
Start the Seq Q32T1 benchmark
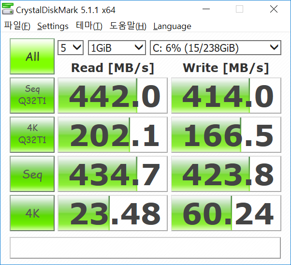pyautogui.click(x=32, y=95)
